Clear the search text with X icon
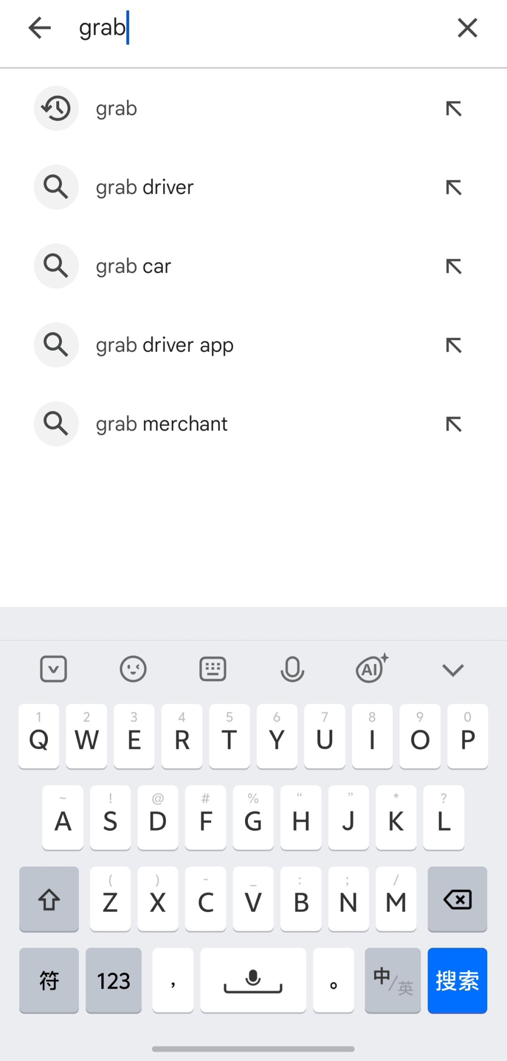Image resolution: width=507 pixels, height=1061 pixels. (467, 28)
